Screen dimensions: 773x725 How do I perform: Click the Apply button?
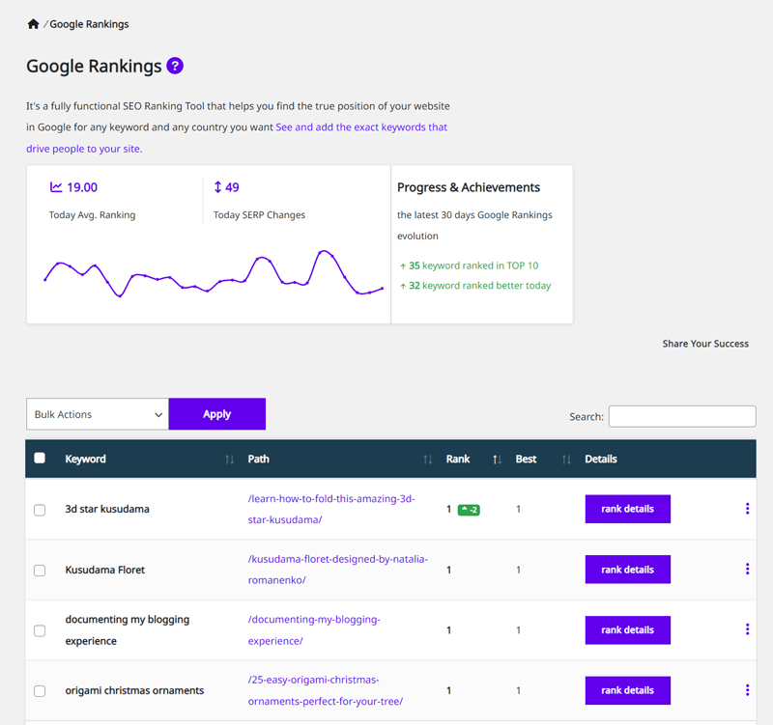pyautogui.click(x=216, y=414)
